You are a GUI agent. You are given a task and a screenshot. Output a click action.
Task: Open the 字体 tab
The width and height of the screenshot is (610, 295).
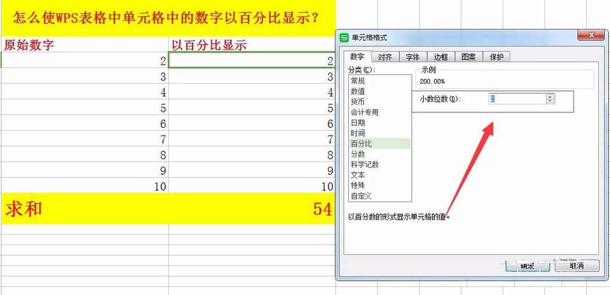pyautogui.click(x=412, y=57)
